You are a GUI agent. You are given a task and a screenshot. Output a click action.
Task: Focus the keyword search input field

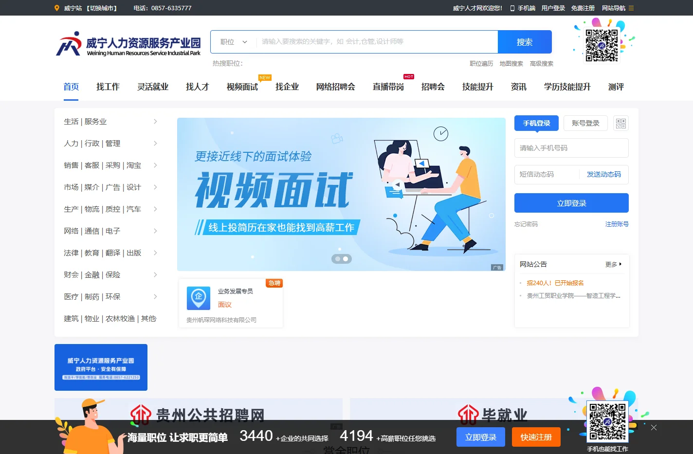coord(377,42)
